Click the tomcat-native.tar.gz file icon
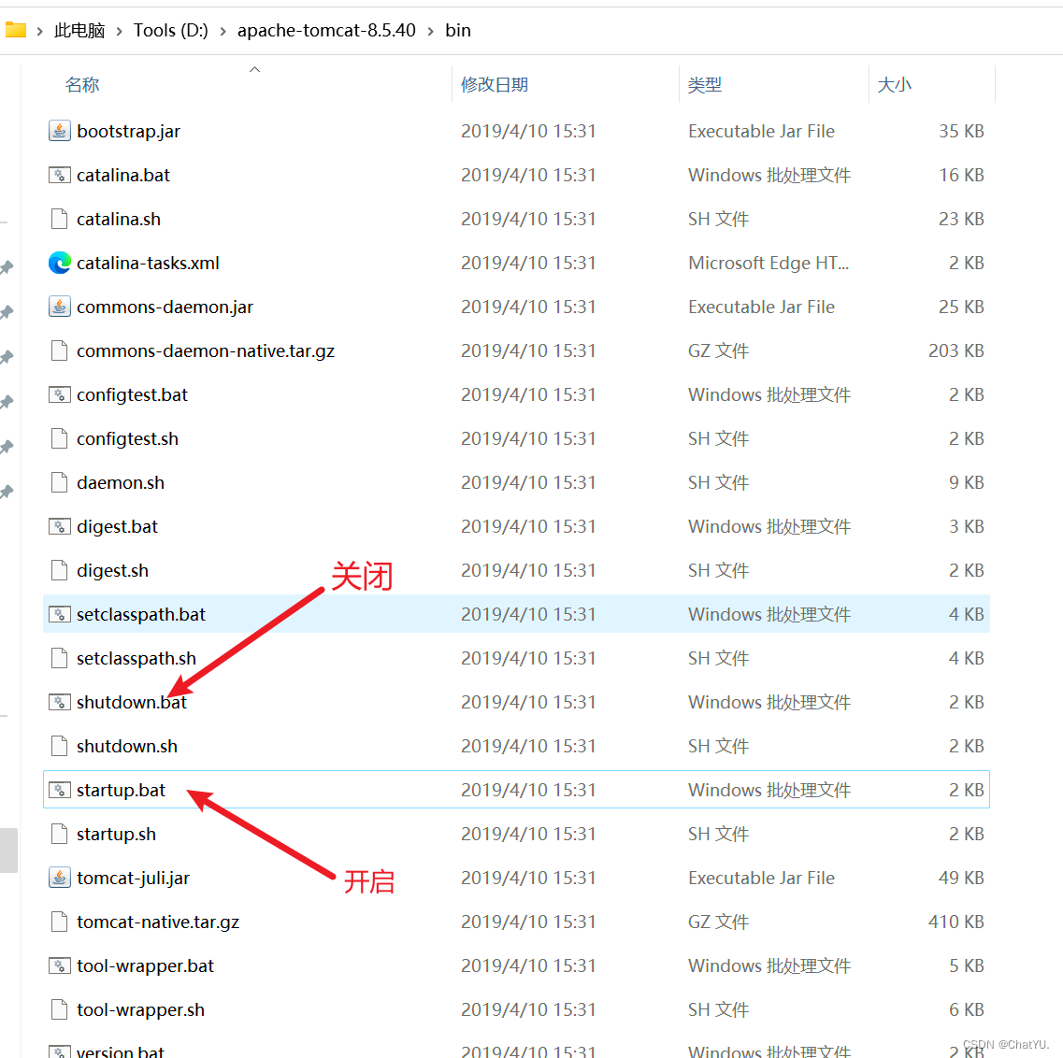The width and height of the screenshot is (1063, 1058). coord(60,922)
